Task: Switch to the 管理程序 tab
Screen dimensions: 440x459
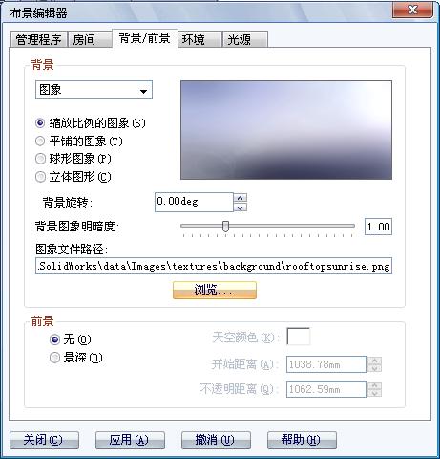Action: coord(38,40)
